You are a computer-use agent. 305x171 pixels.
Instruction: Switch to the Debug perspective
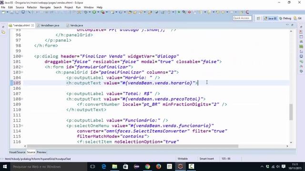pyautogui.click(x=285, y=18)
